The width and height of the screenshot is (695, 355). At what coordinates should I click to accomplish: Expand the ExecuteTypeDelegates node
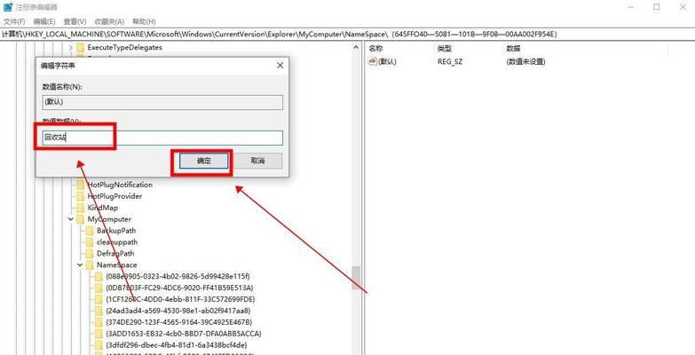tap(71, 47)
